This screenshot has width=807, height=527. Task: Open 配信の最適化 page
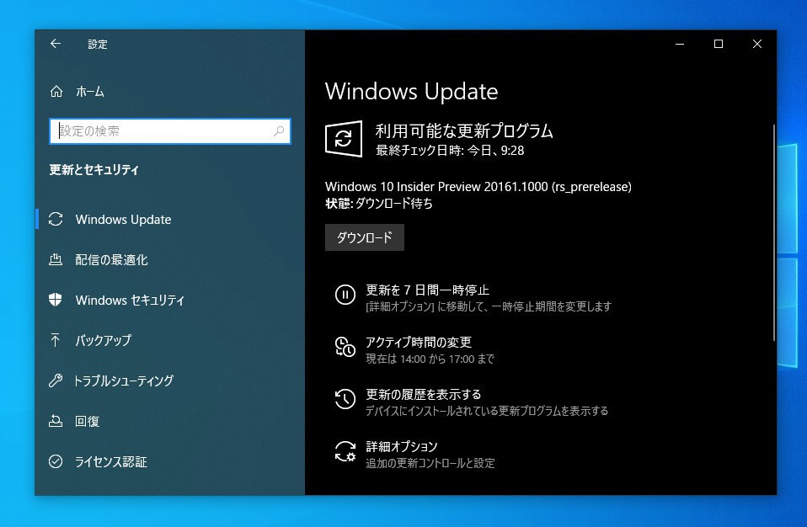tap(112, 259)
